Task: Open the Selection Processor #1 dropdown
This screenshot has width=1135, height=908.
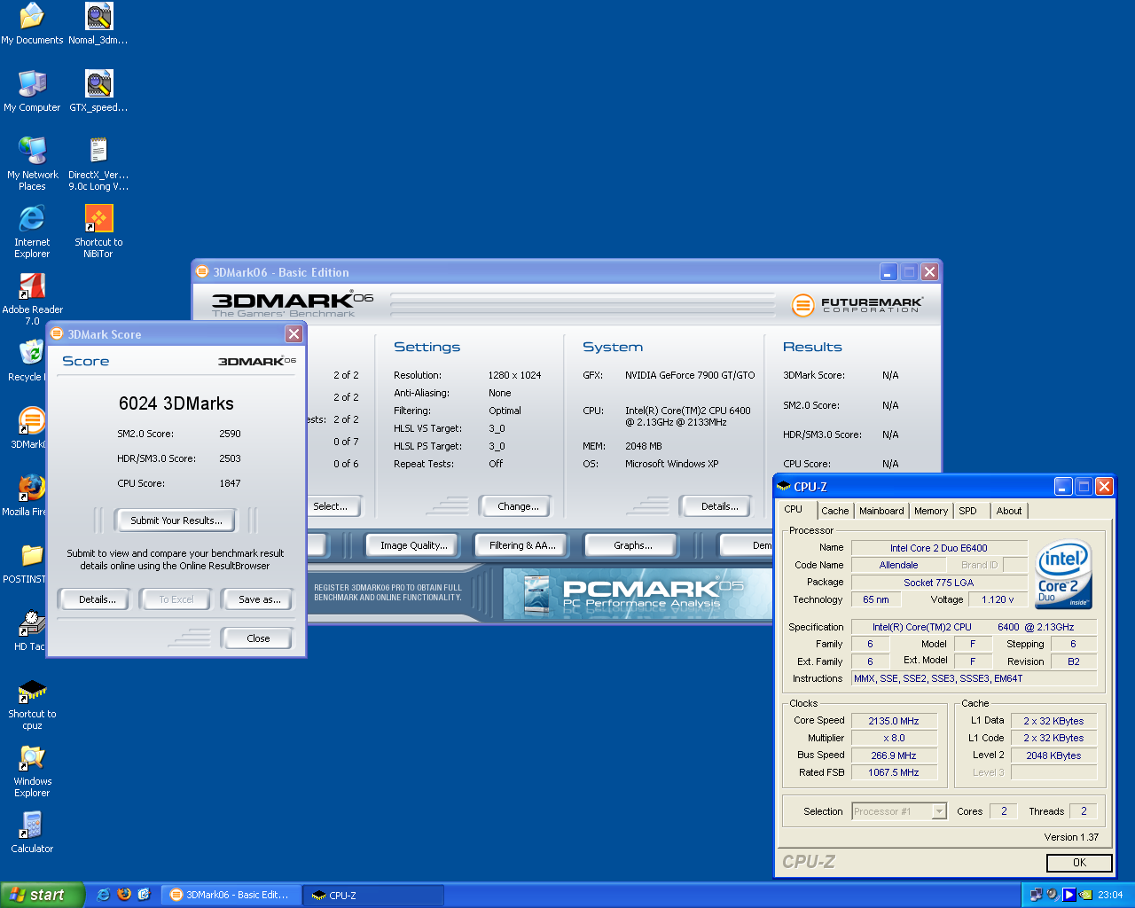Action: coord(899,811)
